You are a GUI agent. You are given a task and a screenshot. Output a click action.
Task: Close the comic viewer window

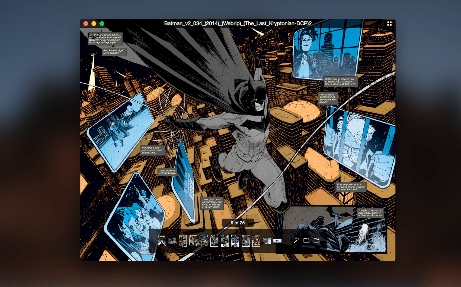click(x=86, y=24)
